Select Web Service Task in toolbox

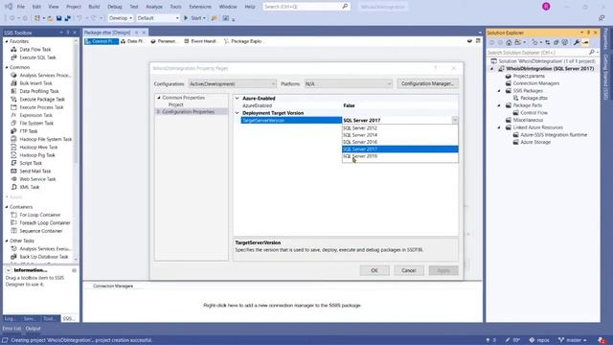[x=37, y=179]
